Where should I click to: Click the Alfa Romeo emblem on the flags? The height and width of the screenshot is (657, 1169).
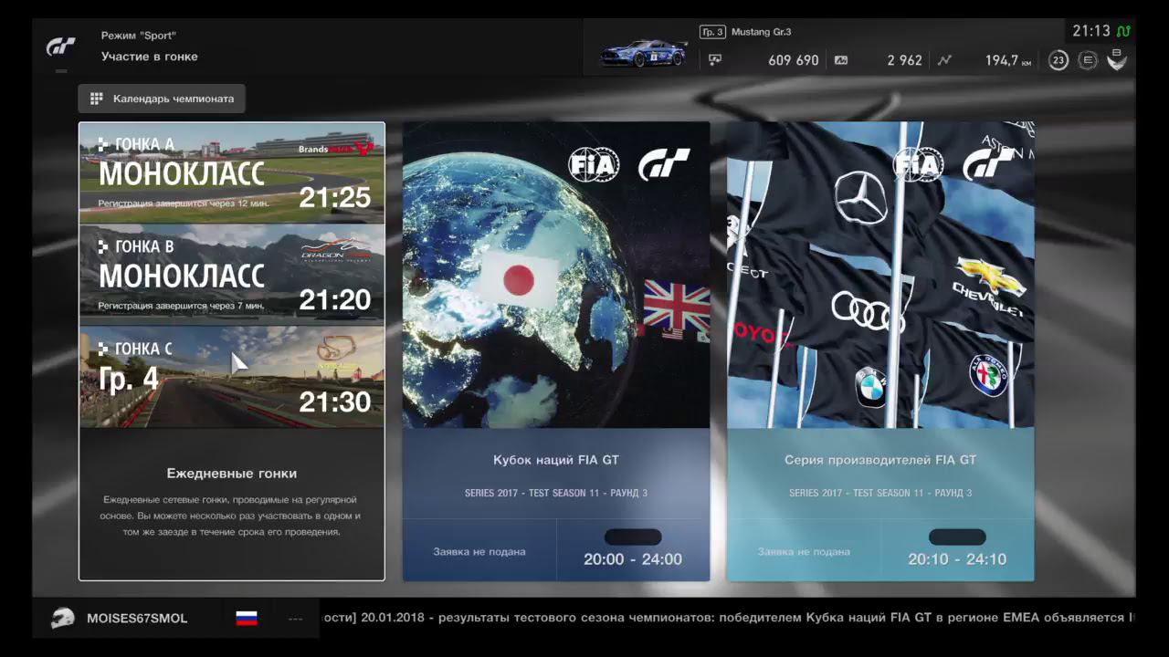pyautogui.click(x=988, y=375)
